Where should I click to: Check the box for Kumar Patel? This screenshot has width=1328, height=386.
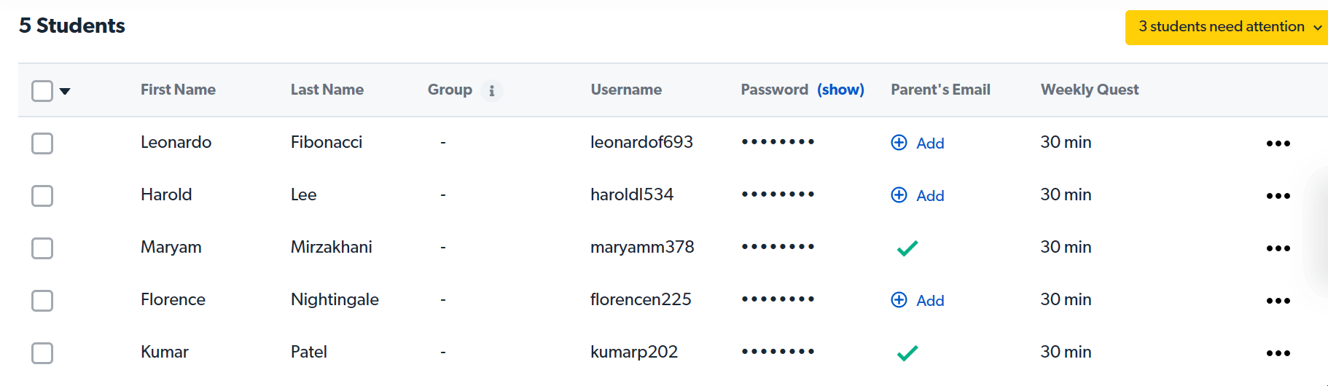point(42,353)
